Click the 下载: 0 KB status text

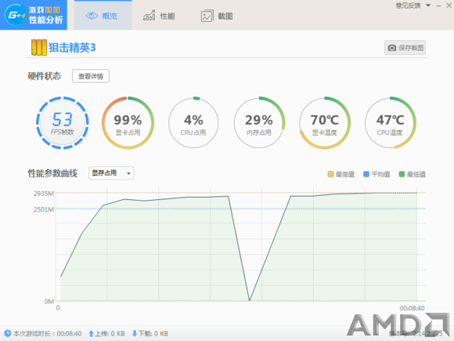coord(153,333)
